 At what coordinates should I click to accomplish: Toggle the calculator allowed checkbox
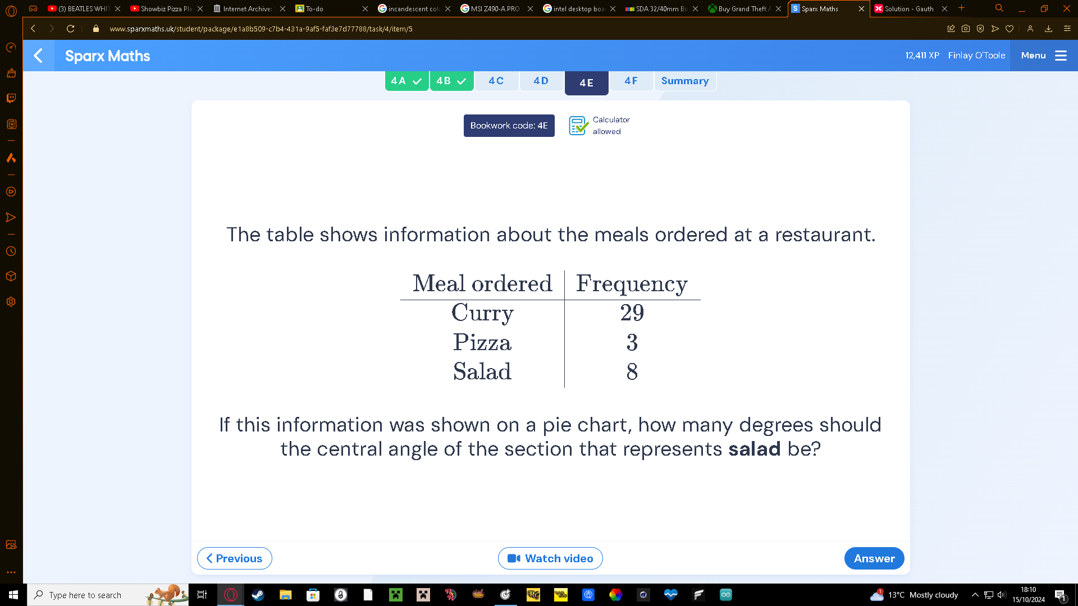578,125
